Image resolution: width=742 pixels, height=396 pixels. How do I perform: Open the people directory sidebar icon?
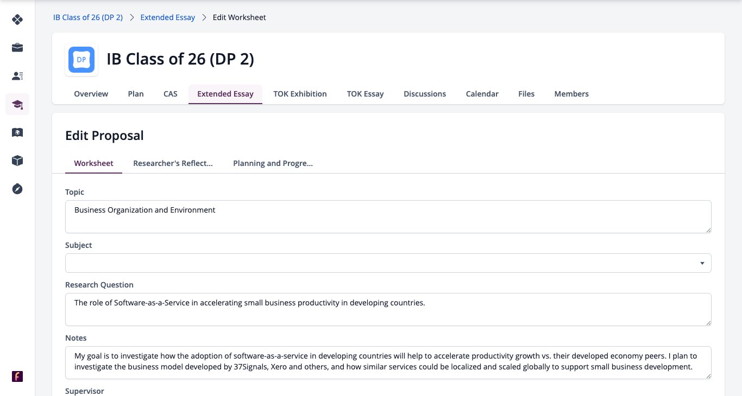[x=17, y=76]
